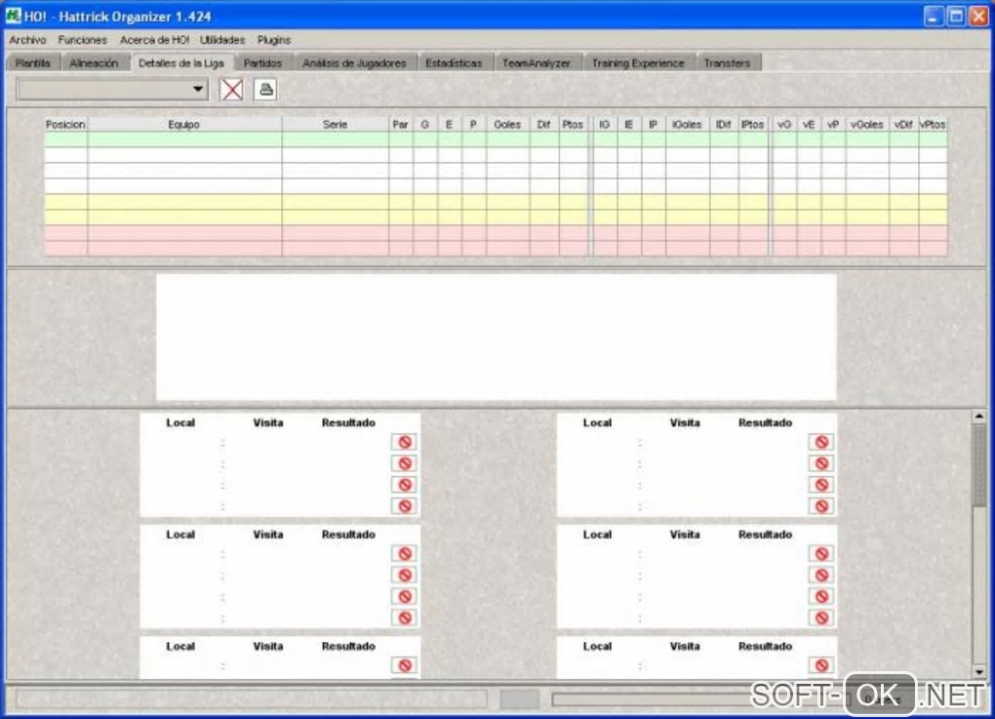Viewport: 995px width, 719px height.
Task: Click first match icon in top-left fixtures panel
Action: tap(404, 442)
